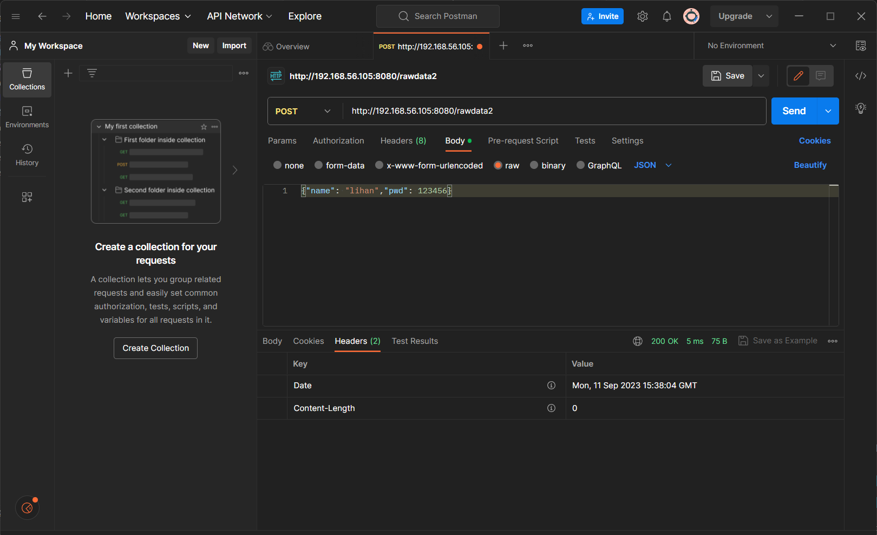This screenshot has height=535, width=877.
Task: Open a new request tab with plus
Action: tap(503, 45)
